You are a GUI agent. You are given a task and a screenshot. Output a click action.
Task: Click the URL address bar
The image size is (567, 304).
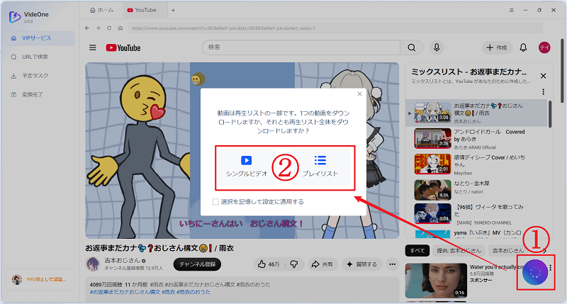[335, 28]
